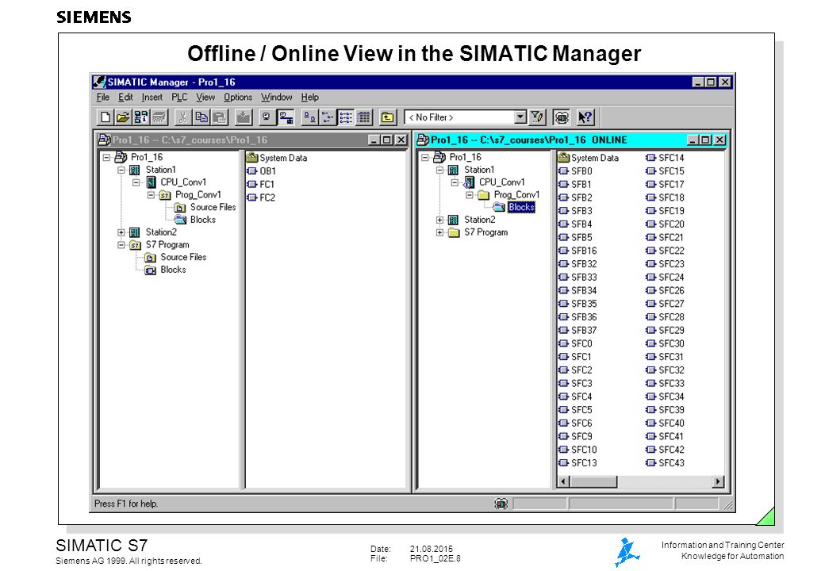Expand S7 Program in the online tree

pos(439,232)
